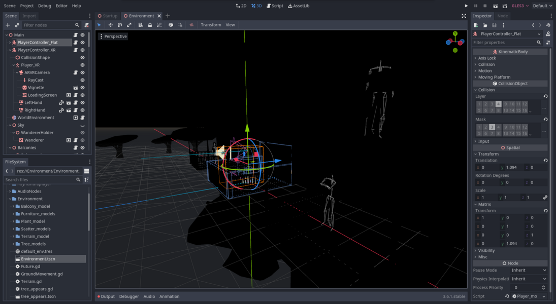Switch to the Scale mode tool
Viewport: 556px width, 304px height.
click(x=129, y=25)
